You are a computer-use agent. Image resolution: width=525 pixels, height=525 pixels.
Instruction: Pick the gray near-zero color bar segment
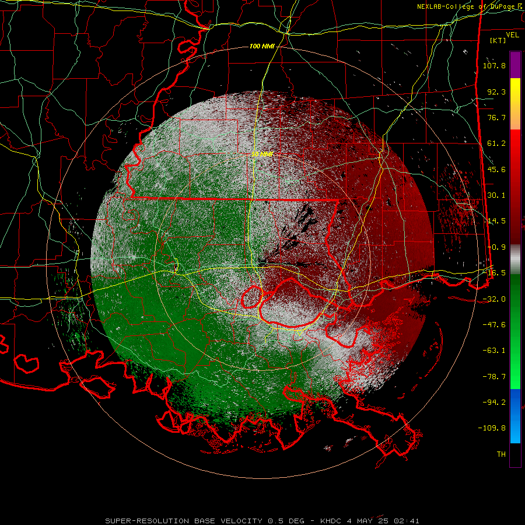[x=515, y=260]
